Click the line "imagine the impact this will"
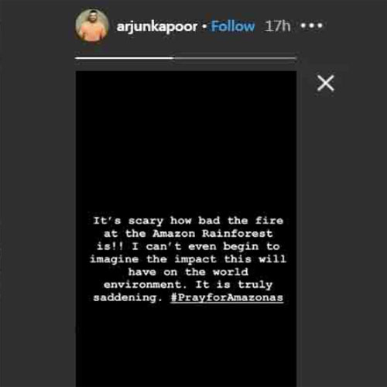387x387 pixels. tap(188, 259)
